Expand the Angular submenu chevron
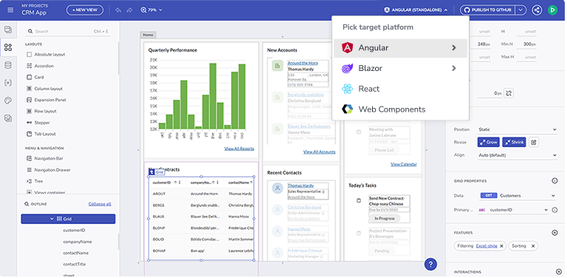This screenshot has height=278, width=567. tap(454, 48)
